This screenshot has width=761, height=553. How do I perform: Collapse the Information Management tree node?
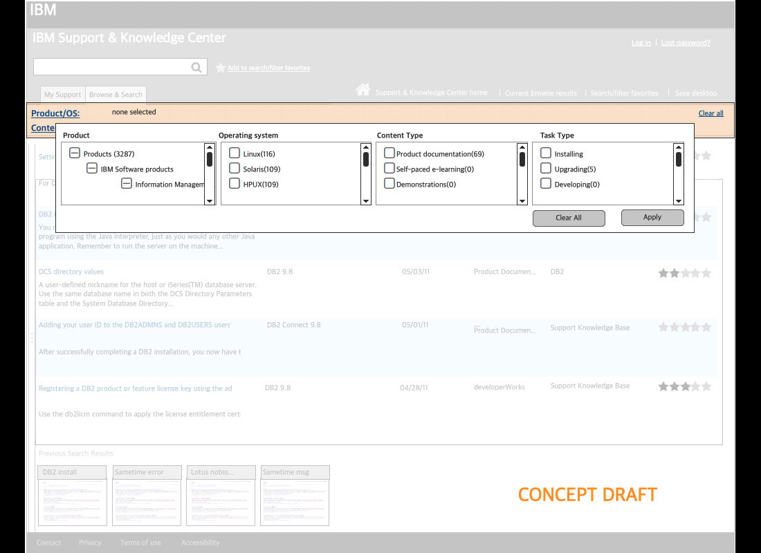click(127, 184)
